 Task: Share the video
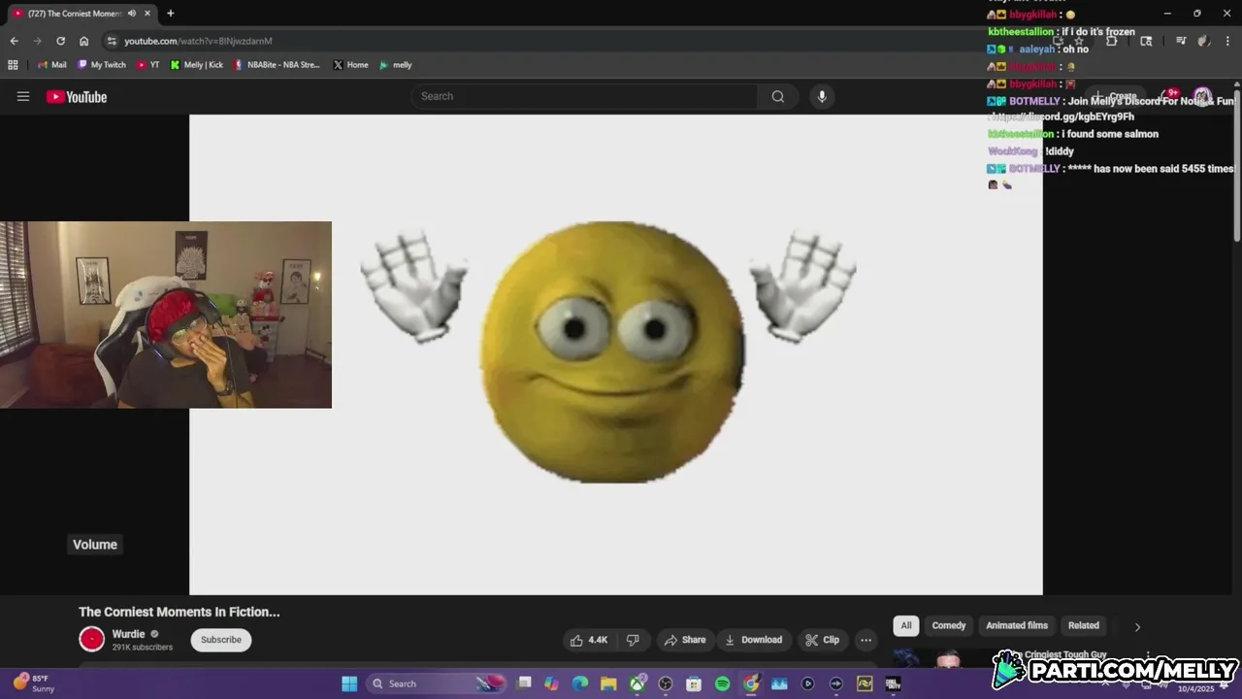tap(684, 640)
